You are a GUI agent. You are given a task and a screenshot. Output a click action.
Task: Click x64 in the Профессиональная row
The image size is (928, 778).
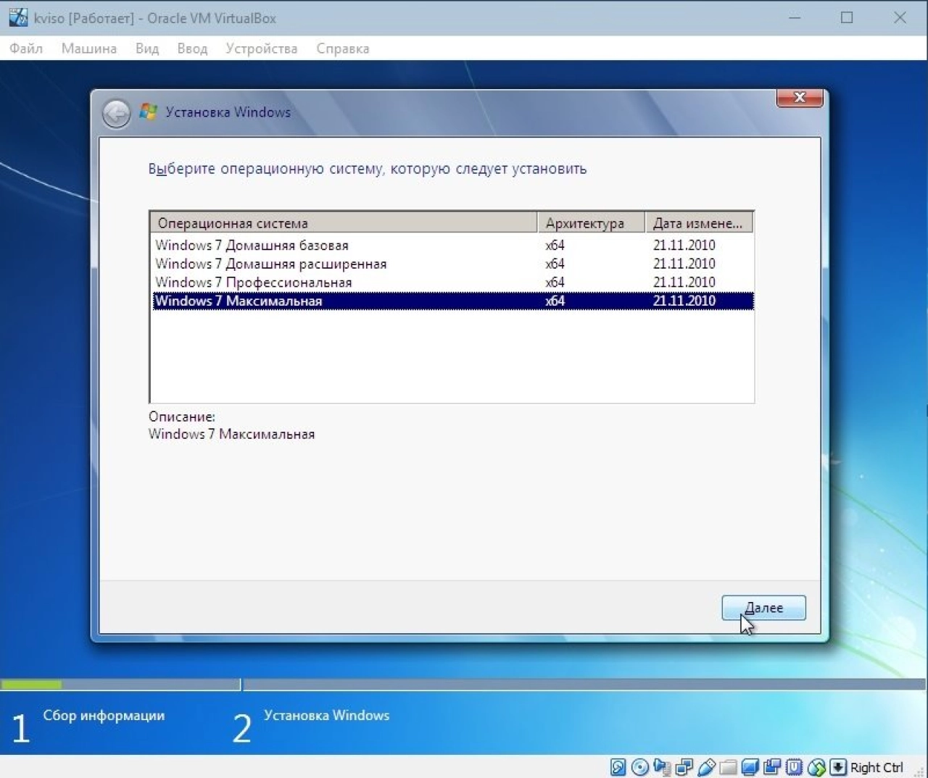click(x=555, y=283)
